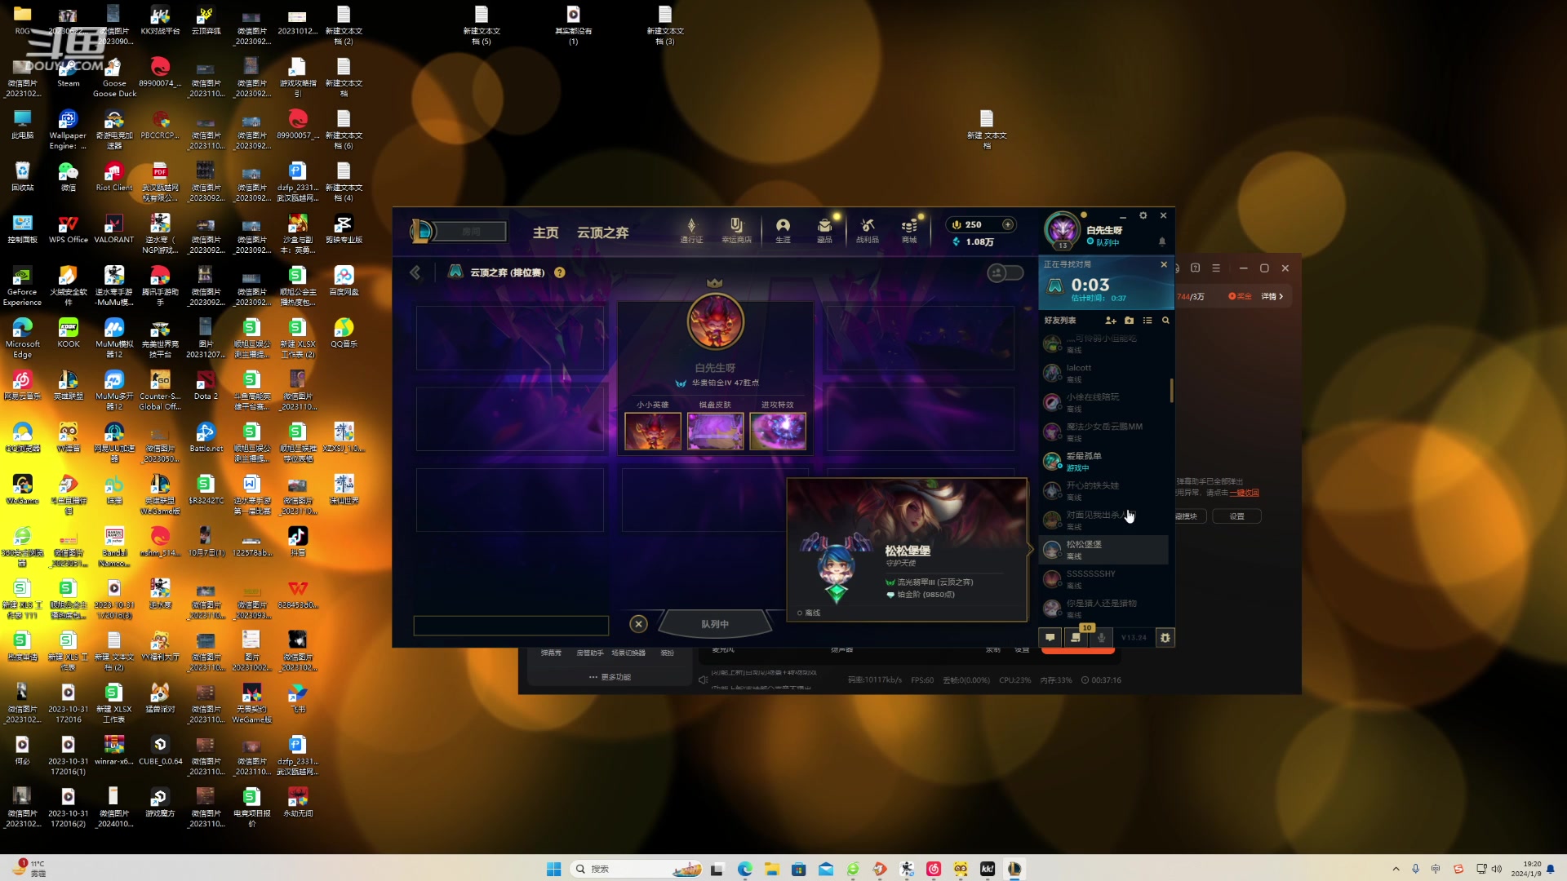Click the 队列中 in-queue button
Screen dimensions: 1567x881
[x=715, y=624]
